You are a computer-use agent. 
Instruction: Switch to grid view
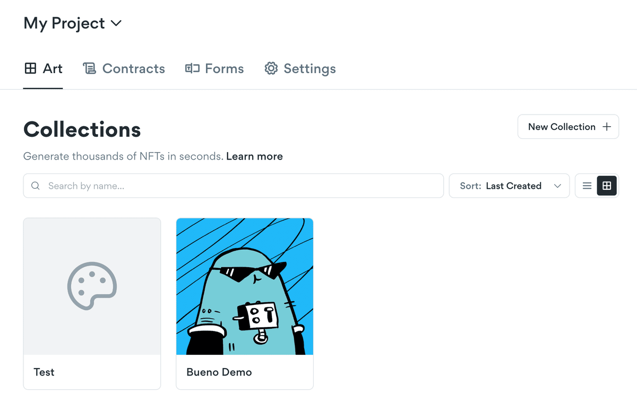click(607, 186)
